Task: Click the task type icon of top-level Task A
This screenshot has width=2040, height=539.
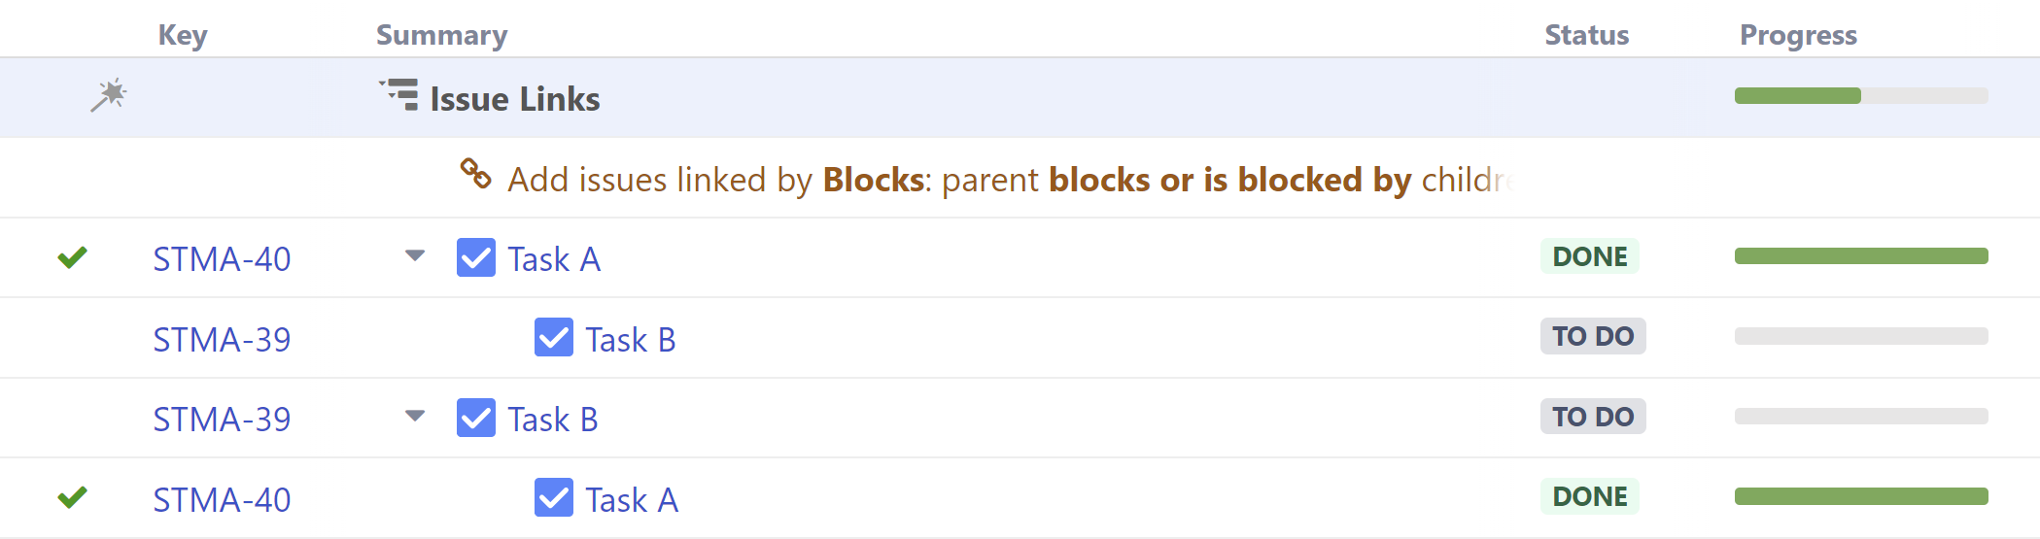Action: click(x=476, y=258)
